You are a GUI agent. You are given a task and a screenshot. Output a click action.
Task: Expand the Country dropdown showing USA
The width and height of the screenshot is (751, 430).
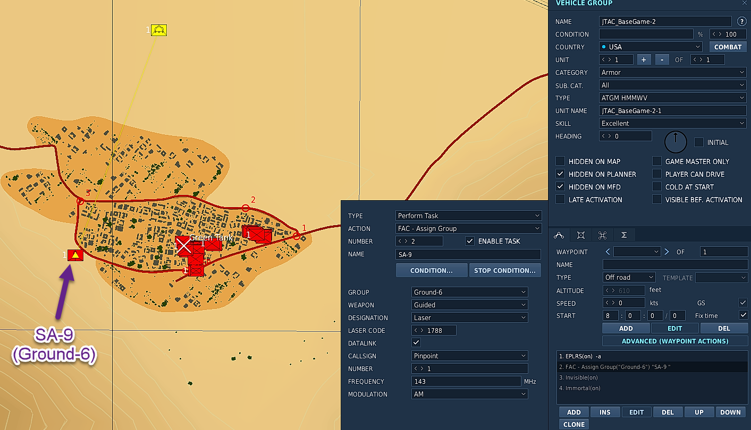click(651, 47)
